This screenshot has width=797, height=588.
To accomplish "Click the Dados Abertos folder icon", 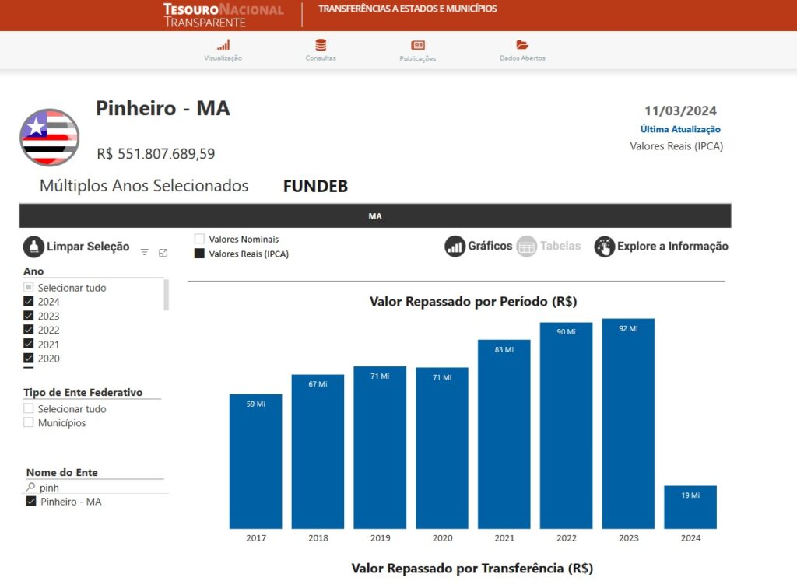I will coord(522,45).
